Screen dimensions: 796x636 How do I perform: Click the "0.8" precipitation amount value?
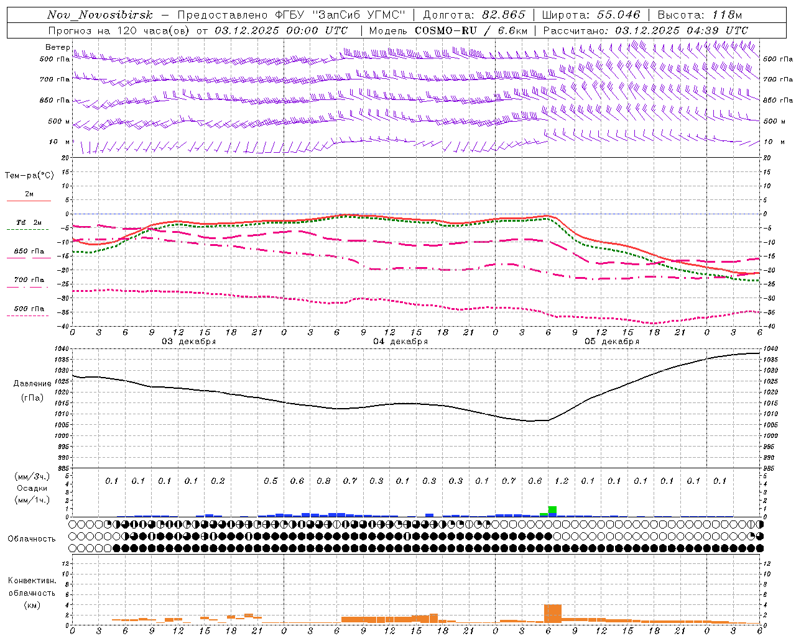click(x=323, y=481)
